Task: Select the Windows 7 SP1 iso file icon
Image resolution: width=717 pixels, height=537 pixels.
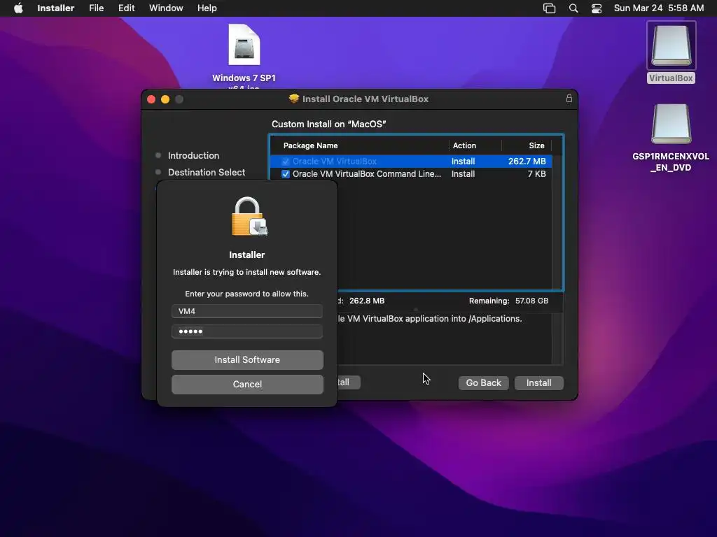Action: (x=244, y=45)
